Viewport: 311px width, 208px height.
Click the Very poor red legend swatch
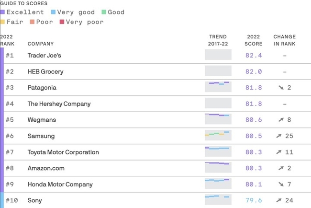click(62, 22)
